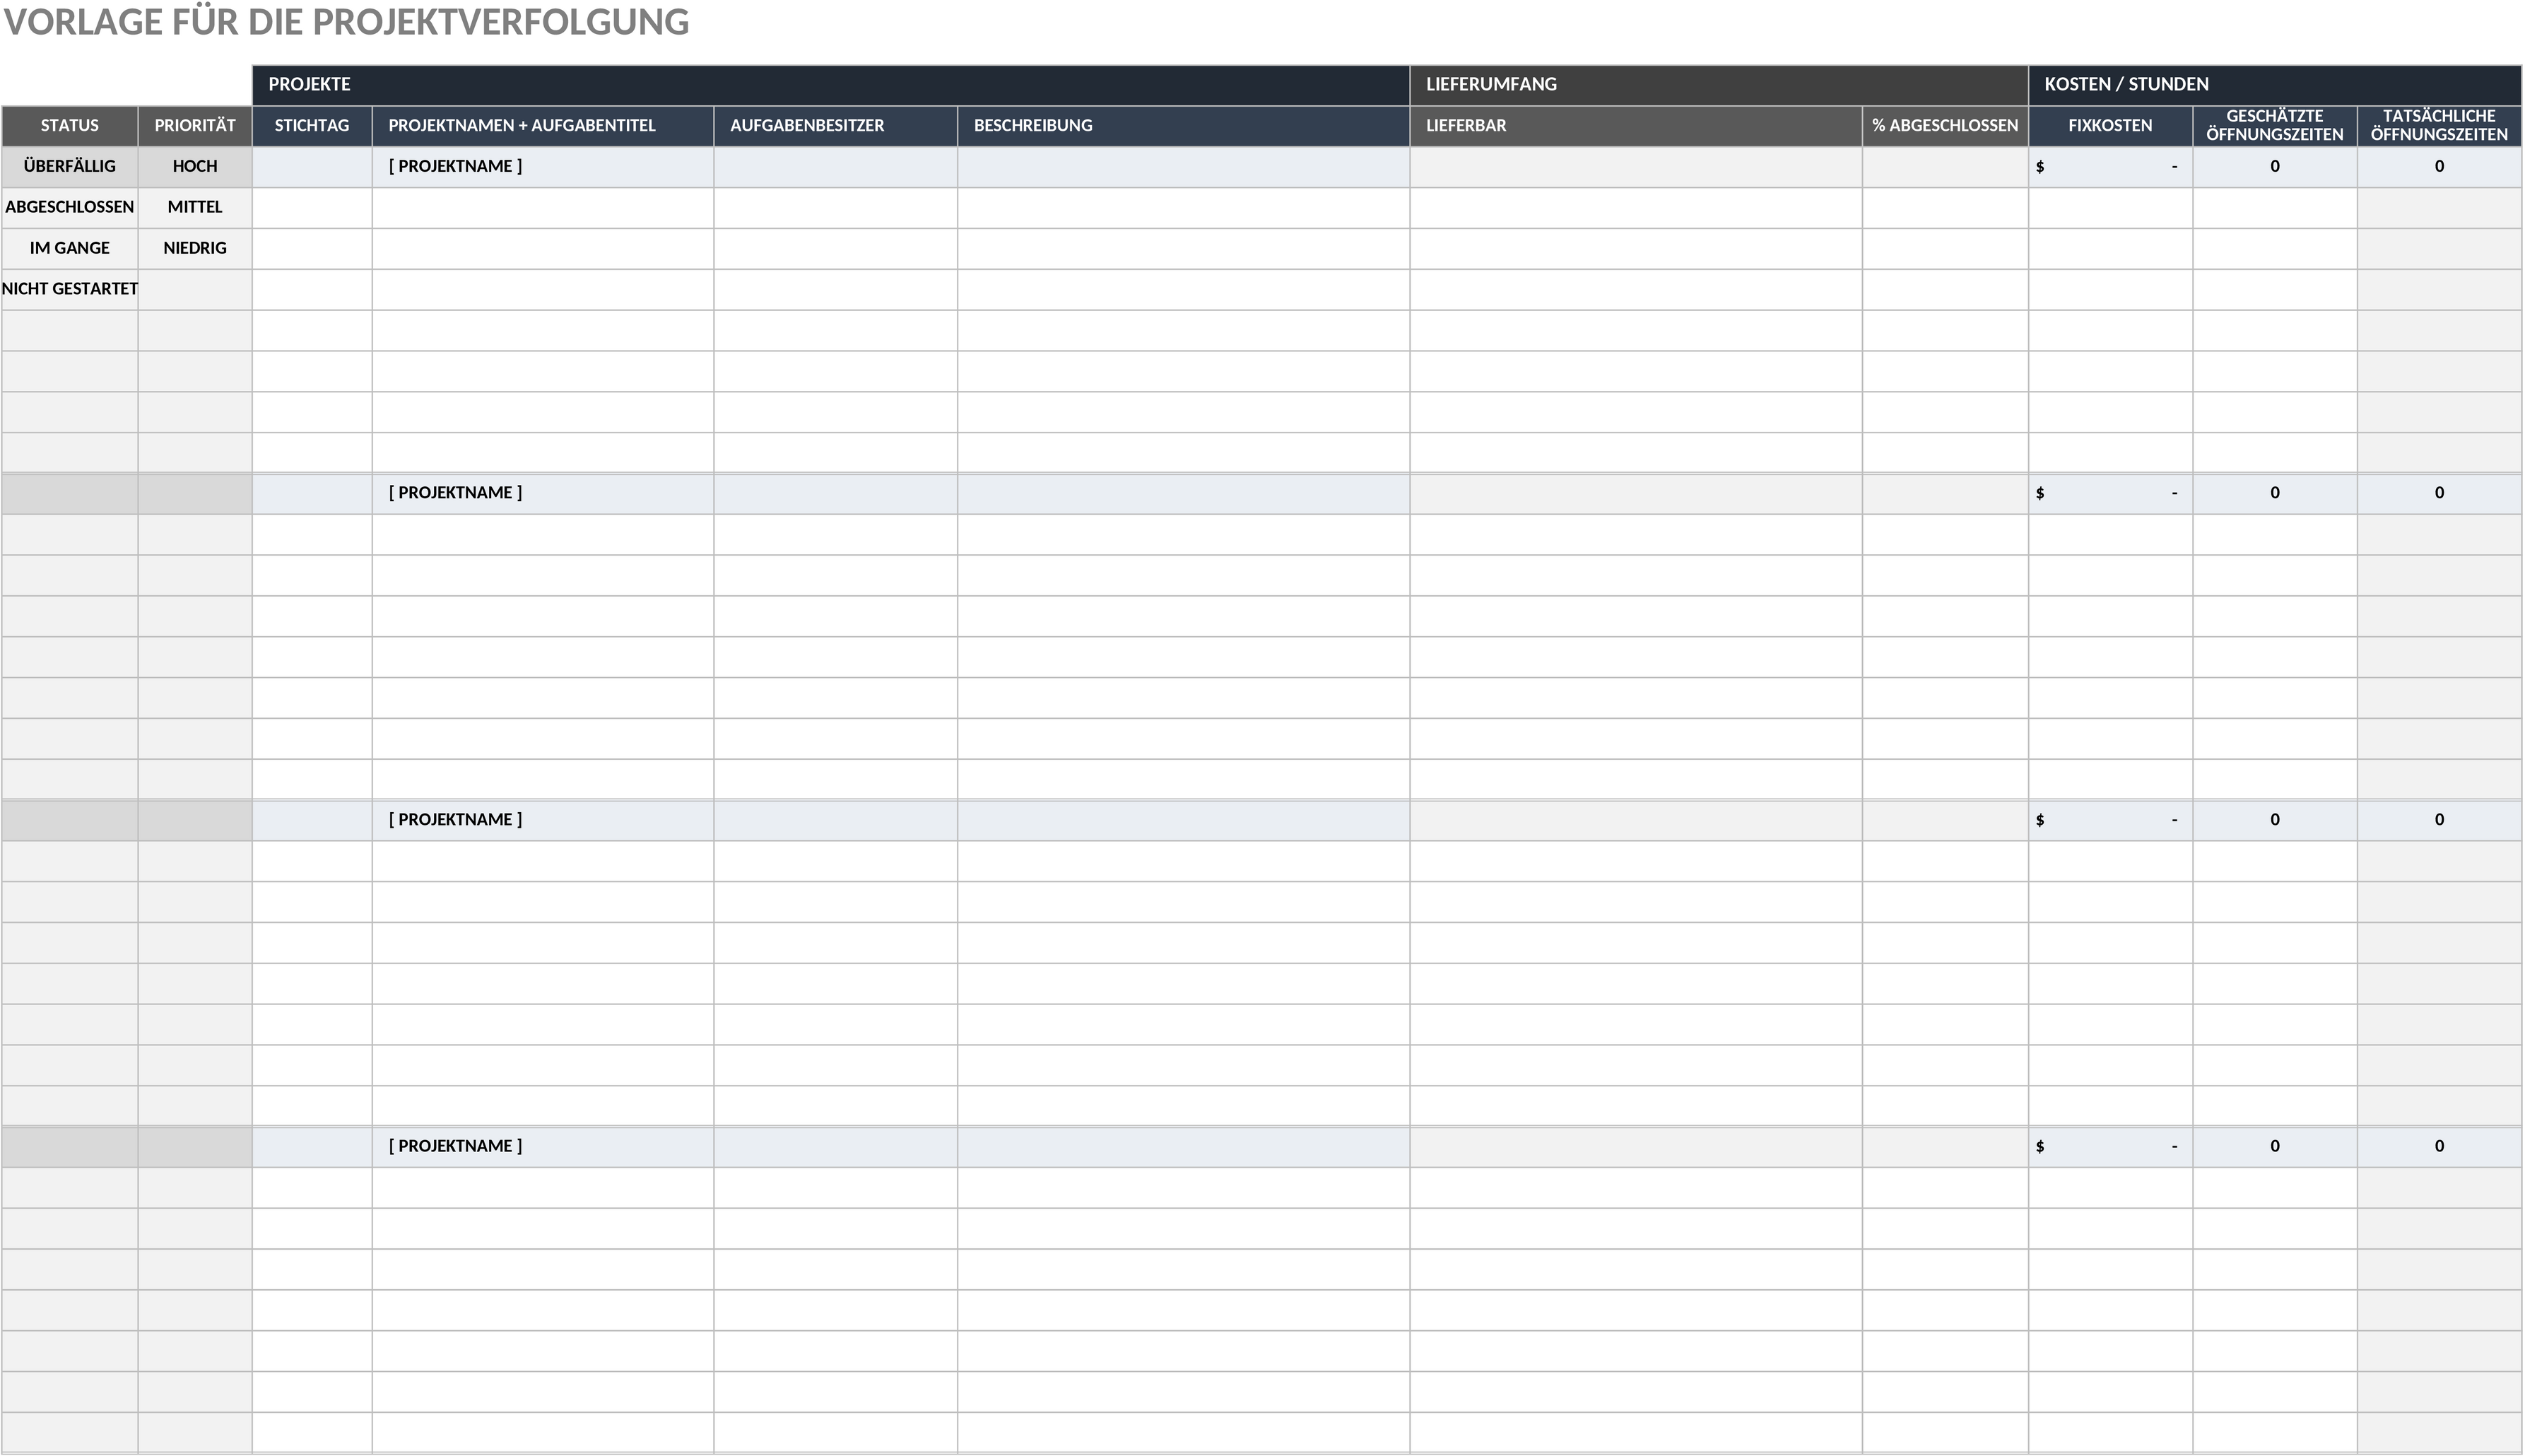Select the Fixkosten cell of the third project
The width and height of the screenshot is (2525, 1456).
[x=2110, y=820]
